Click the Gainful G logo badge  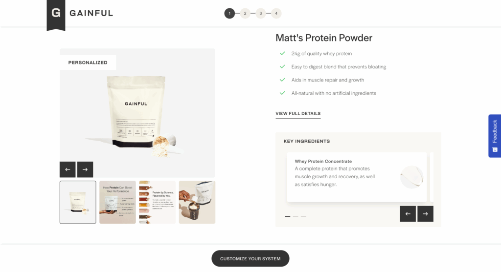56,15
